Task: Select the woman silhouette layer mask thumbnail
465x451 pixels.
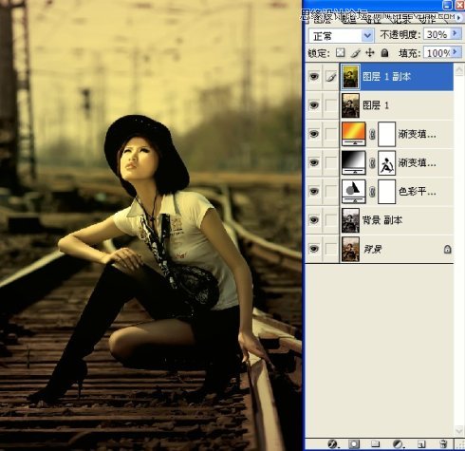Action: (386, 162)
